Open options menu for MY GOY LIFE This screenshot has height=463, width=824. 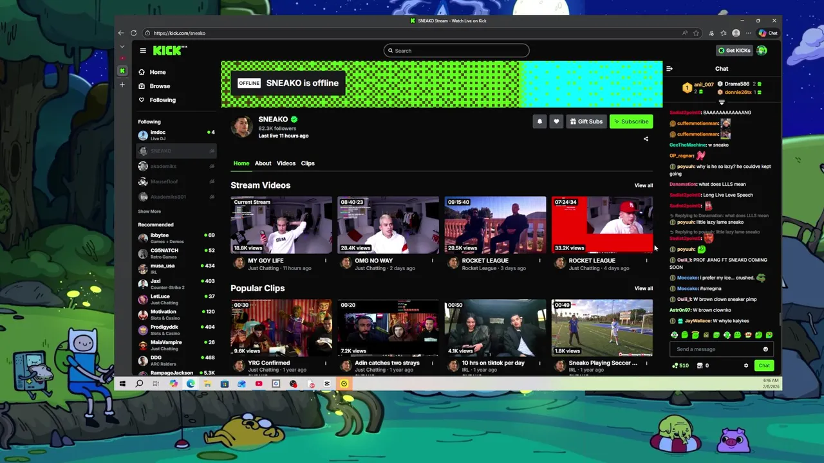(x=325, y=260)
